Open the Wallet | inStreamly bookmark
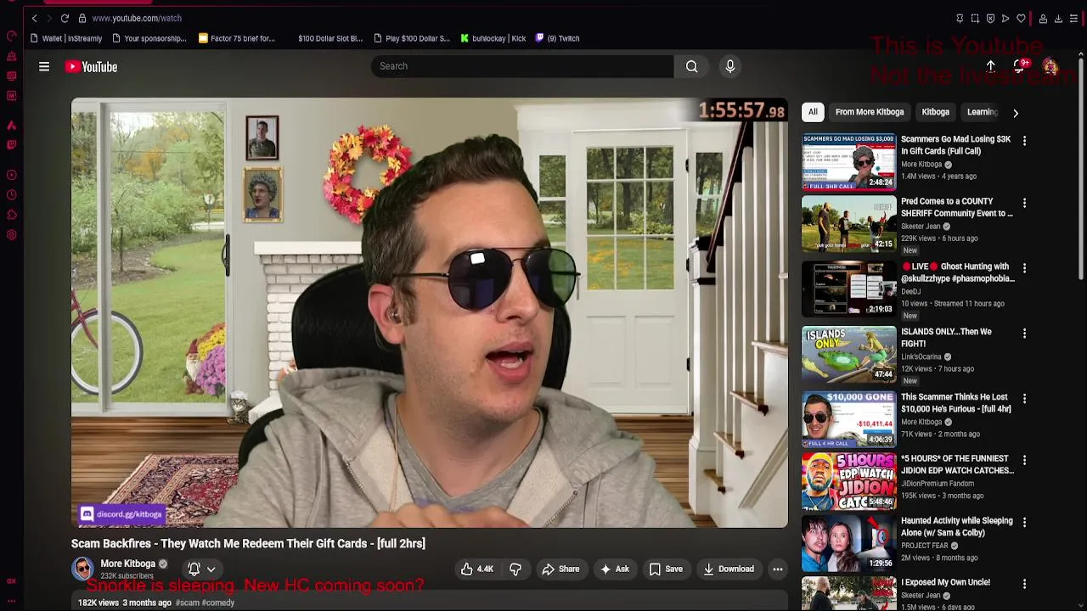Image resolution: width=1087 pixels, height=611 pixels. 66,38
